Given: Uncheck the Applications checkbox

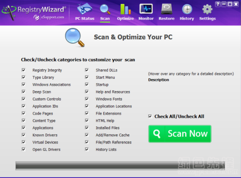Looking at the screenshot, I should [x=24, y=128].
